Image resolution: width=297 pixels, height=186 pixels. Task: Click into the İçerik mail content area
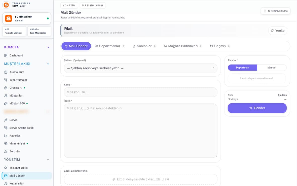point(140,131)
